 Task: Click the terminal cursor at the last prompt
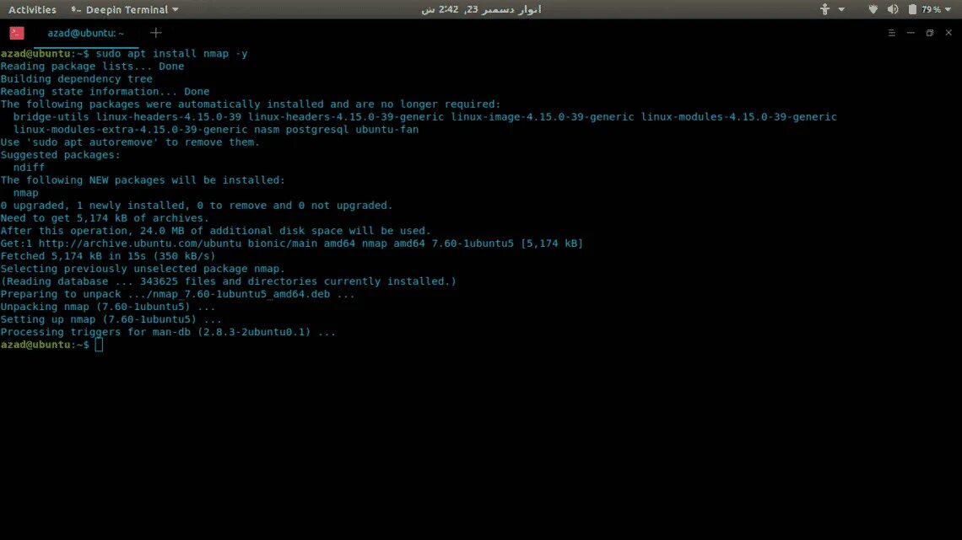tap(100, 345)
